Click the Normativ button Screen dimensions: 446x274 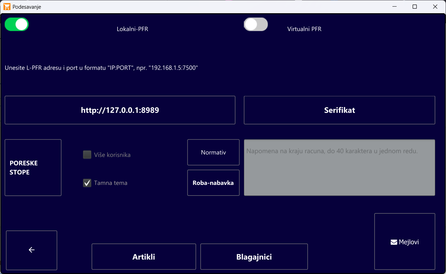(213, 152)
